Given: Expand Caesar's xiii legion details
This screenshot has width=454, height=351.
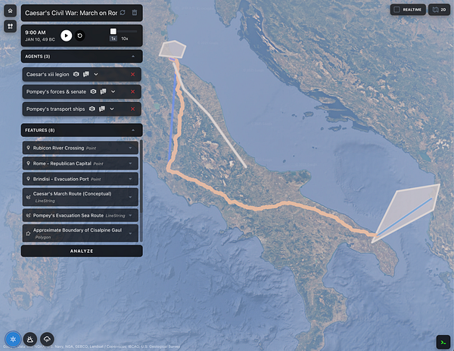Looking at the screenshot, I should tap(96, 74).
